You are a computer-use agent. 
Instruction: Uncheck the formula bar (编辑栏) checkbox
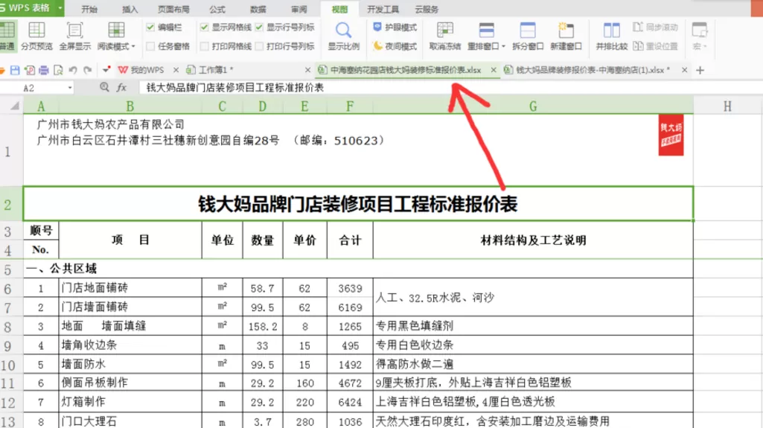(x=150, y=28)
